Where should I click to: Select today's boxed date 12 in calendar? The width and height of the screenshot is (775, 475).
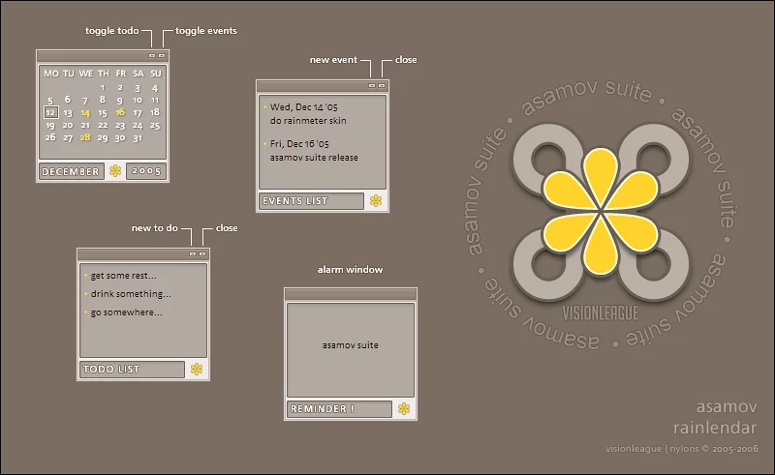coord(50,112)
